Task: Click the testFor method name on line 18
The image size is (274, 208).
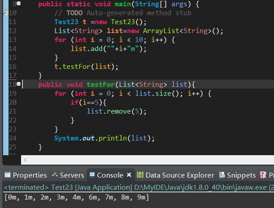Action: point(100,85)
